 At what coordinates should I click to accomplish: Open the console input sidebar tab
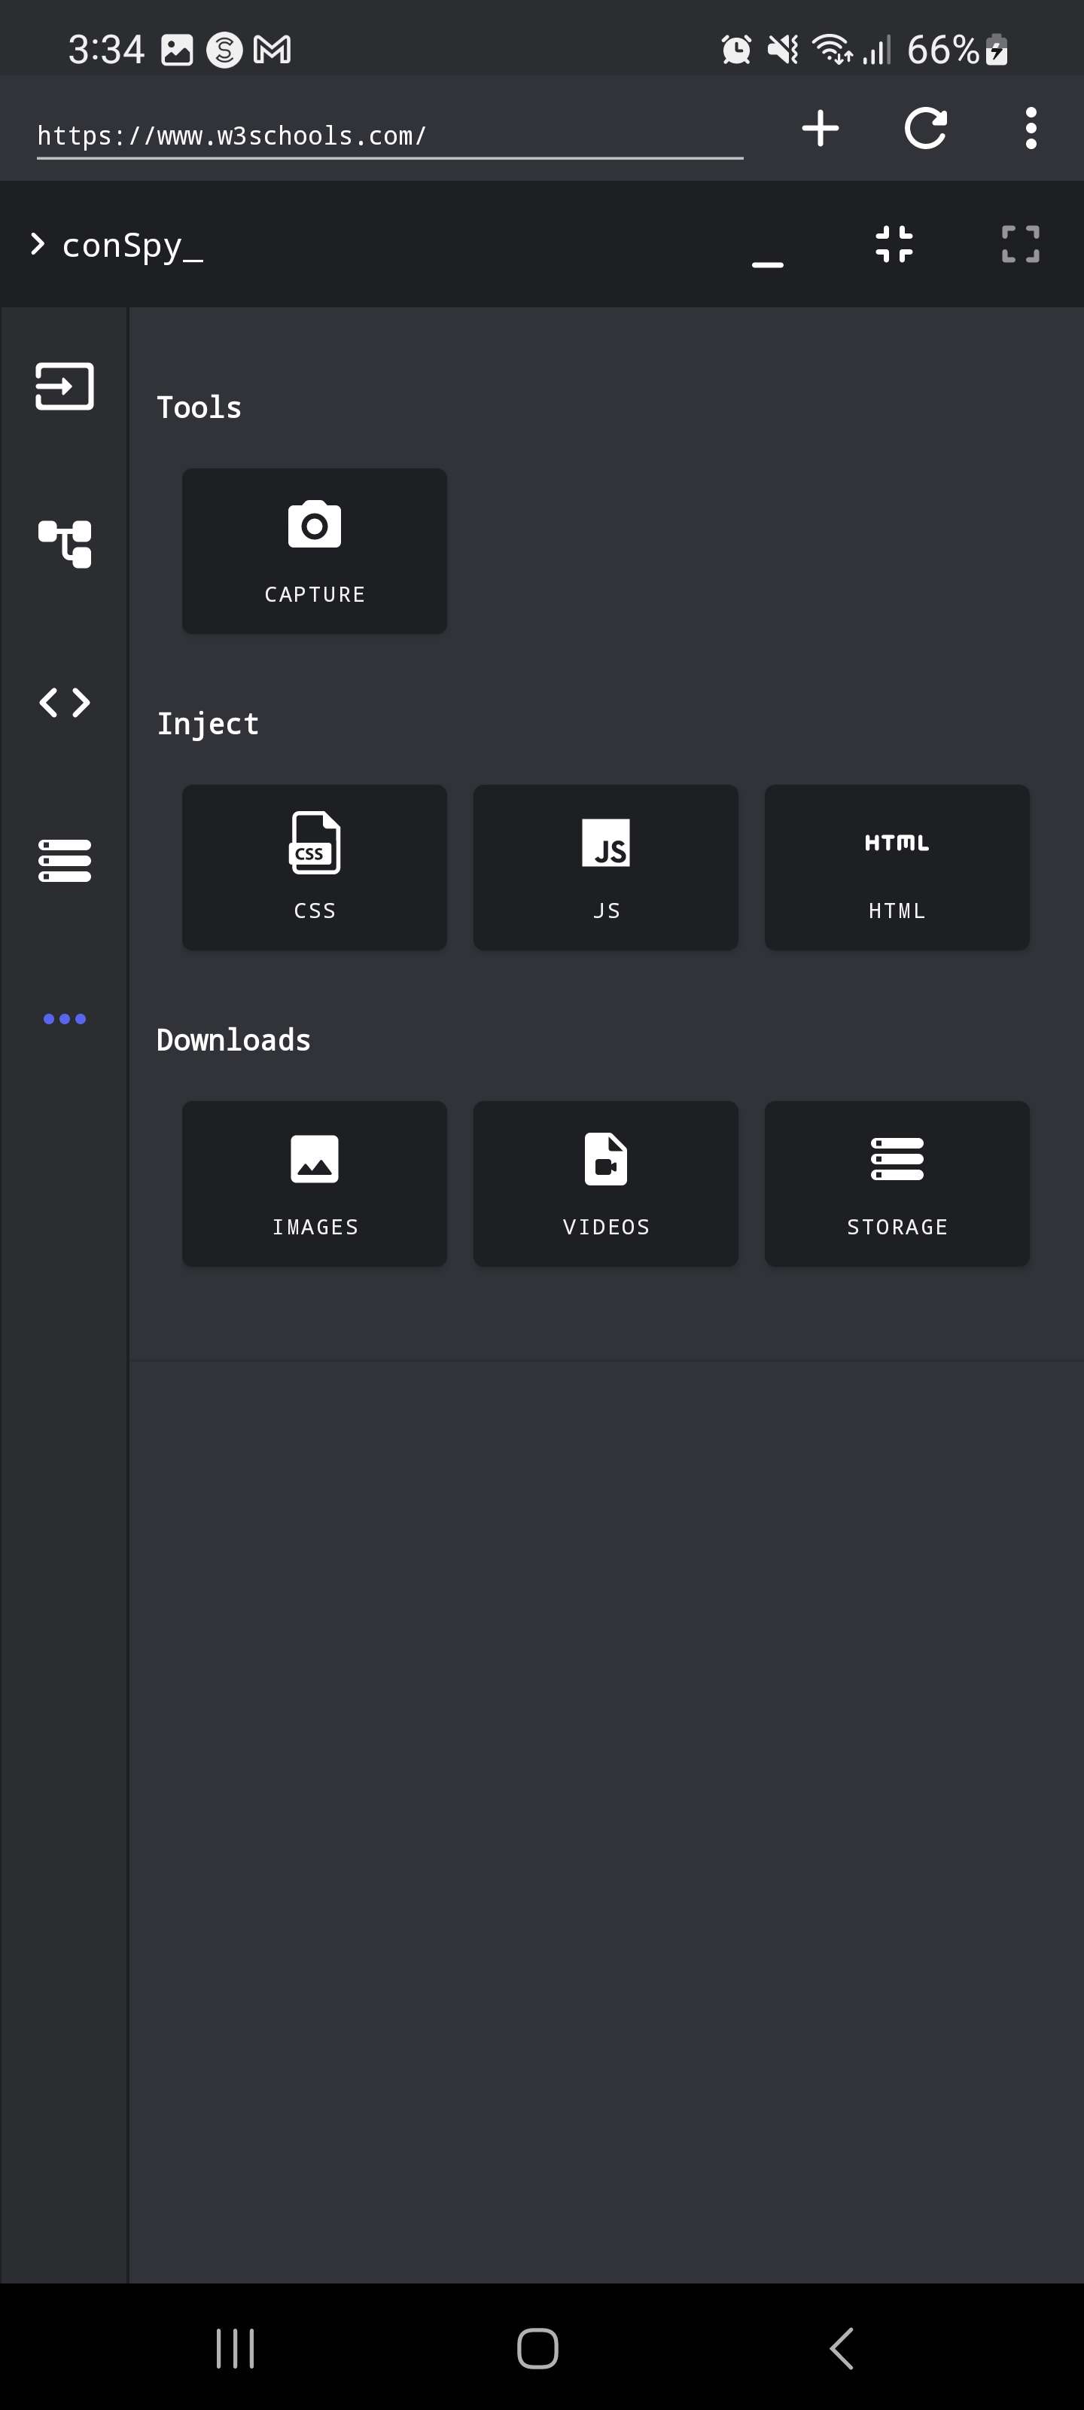coord(65,386)
